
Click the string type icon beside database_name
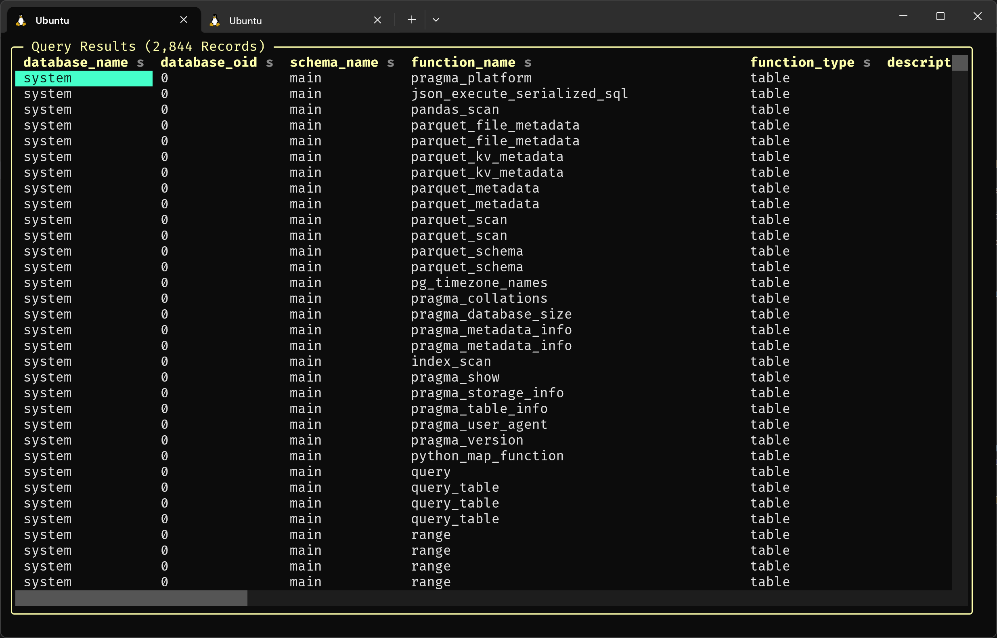pyautogui.click(x=141, y=63)
